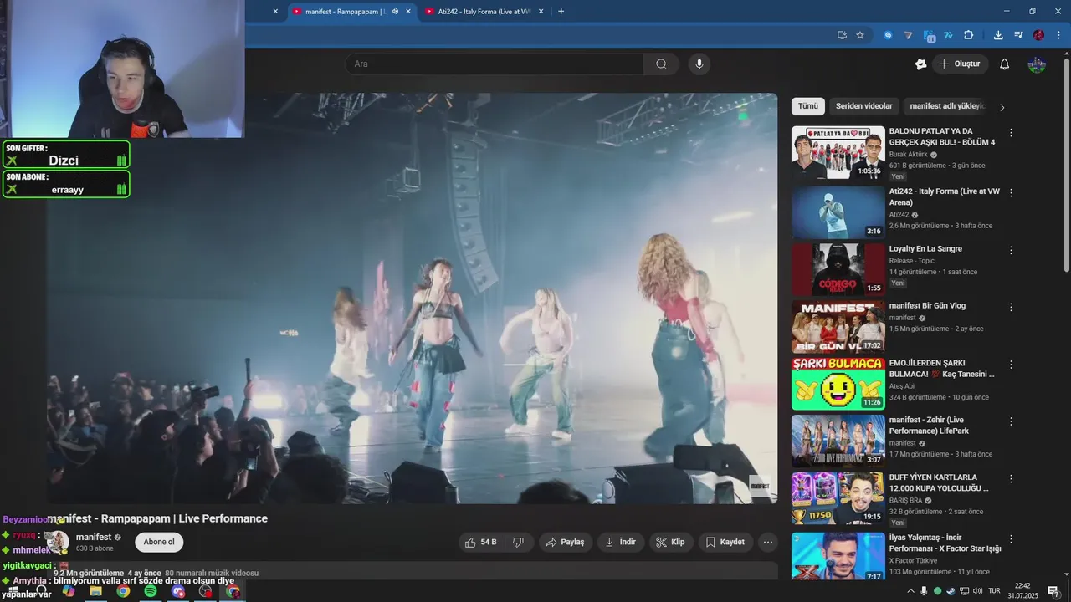Open the Steam tray icon
The width and height of the screenshot is (1071, 602).
pyautogui.click(x=951, y=591)
